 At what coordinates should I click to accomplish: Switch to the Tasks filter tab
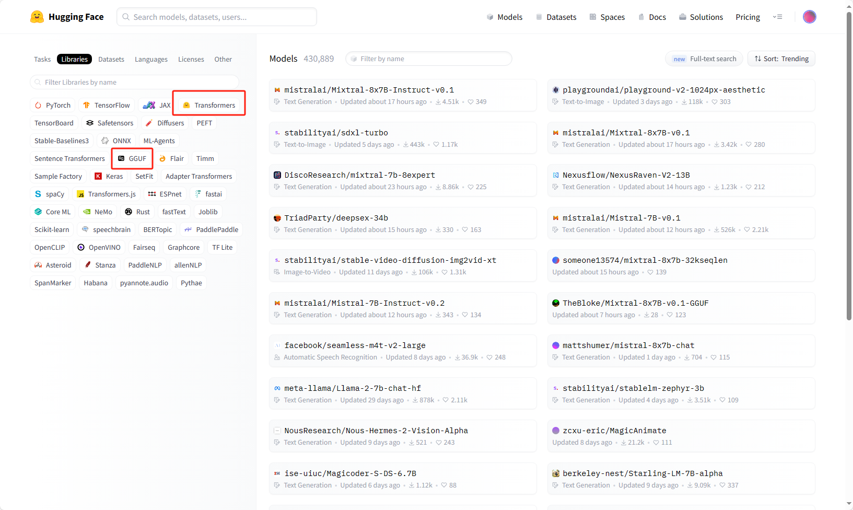[x=42, y=59]
